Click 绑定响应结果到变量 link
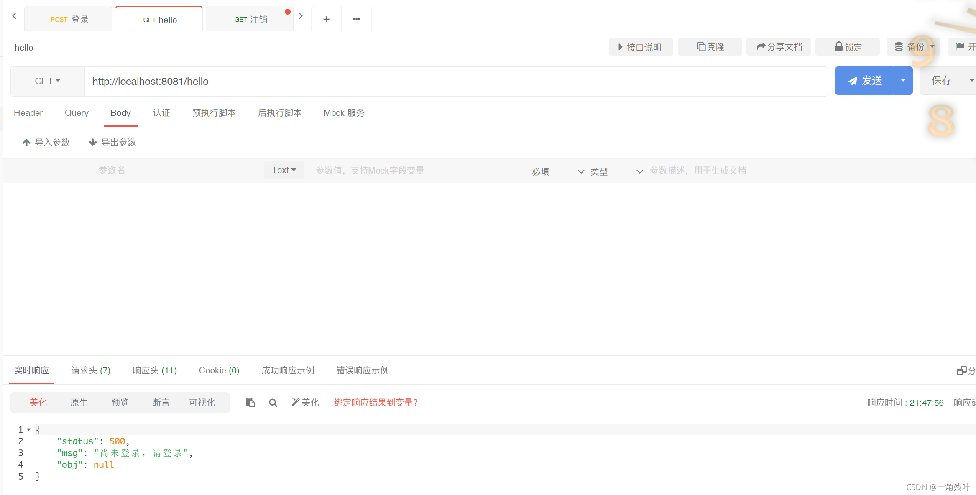Screen dimensions: 976x495 pos(376,402)
